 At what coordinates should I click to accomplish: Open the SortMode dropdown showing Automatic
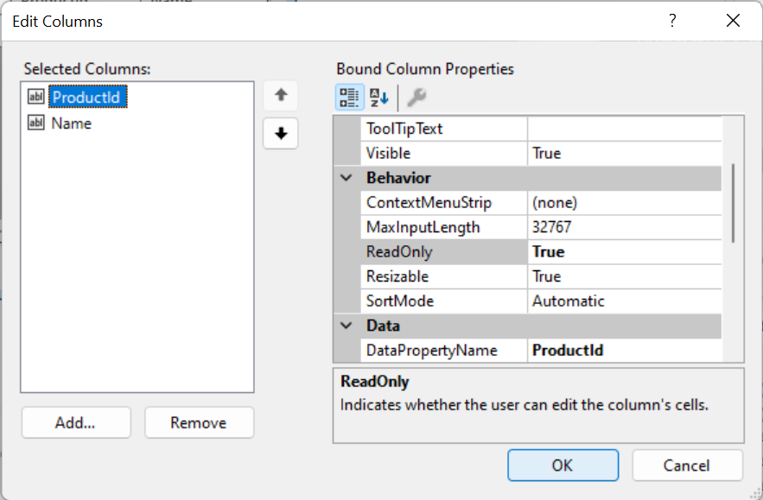point(605,301)
